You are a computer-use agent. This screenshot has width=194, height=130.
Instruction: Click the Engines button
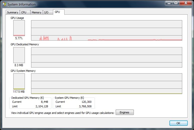tap(124, 112)
